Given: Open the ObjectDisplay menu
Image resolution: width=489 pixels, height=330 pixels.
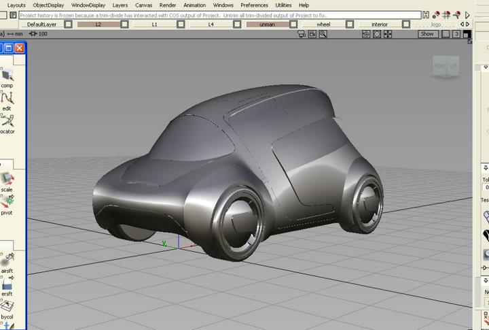Looking at the screenshot, I should click(48, 5).
